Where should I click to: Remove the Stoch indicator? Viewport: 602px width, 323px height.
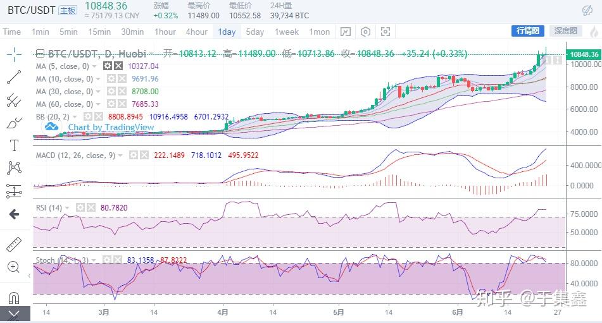[x=118, y=260]
